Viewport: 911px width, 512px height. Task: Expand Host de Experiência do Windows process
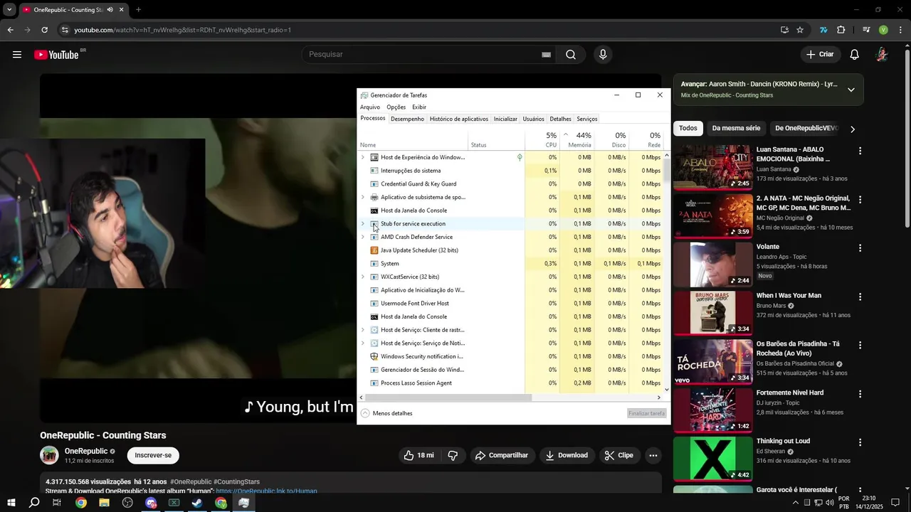pyautogui.click(x=362, y=157)
